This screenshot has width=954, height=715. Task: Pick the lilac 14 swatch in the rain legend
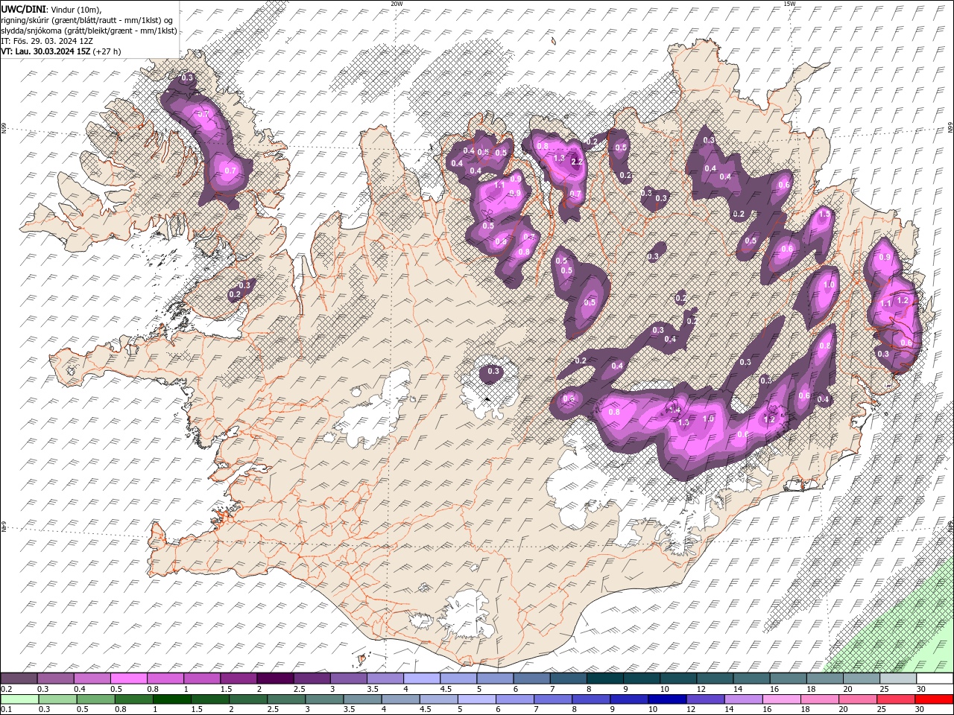click(x=742, y=699)
